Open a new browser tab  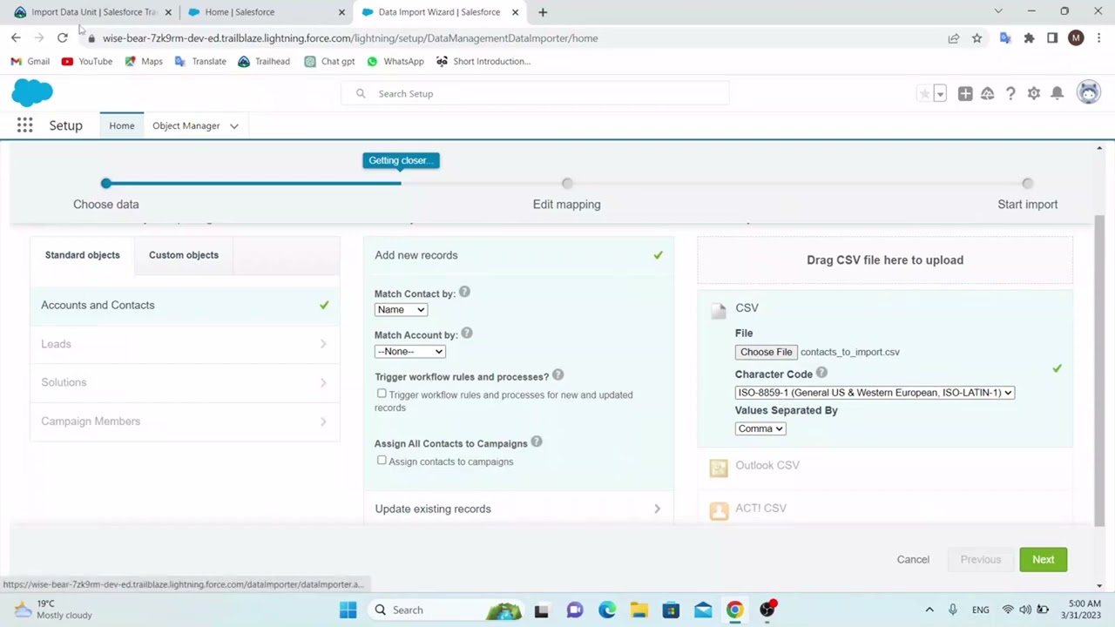tap(543, 12)
